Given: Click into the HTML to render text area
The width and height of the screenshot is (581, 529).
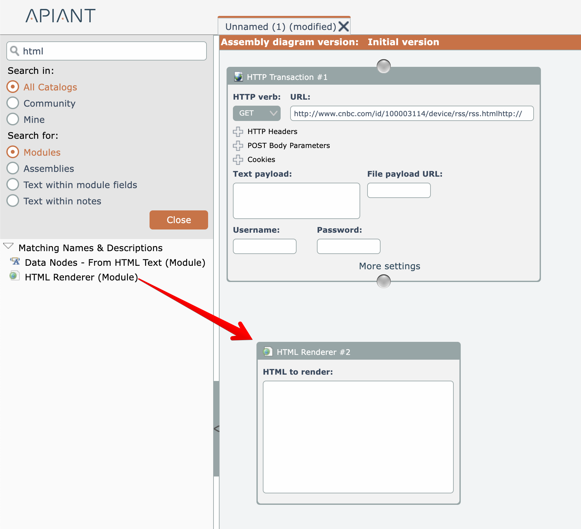Looking at the screenshot, I should click(x=358, y=437).
